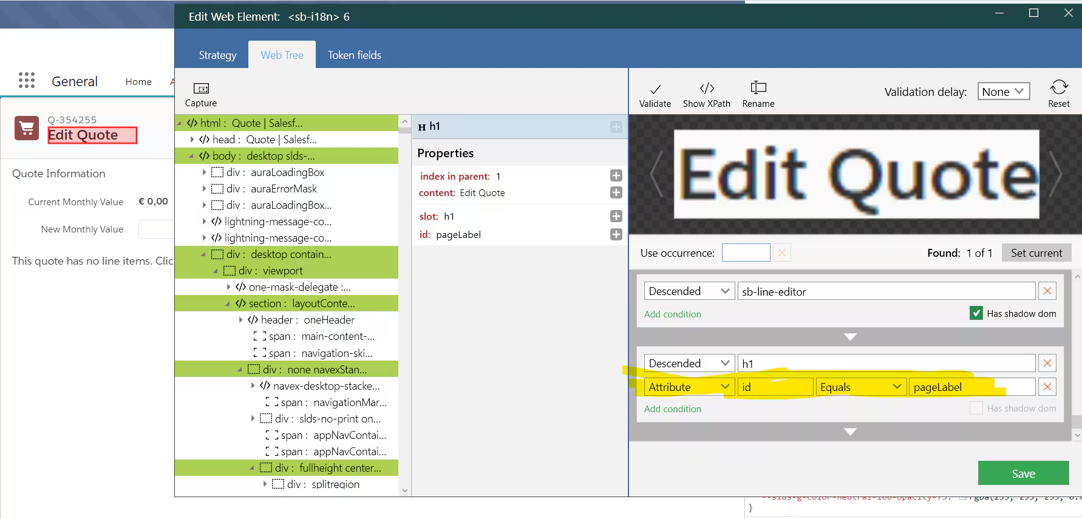Open the Equals operator dropdown
Image resolution: width=1082 pixels, height=519 pixels.
coord(860,387)
